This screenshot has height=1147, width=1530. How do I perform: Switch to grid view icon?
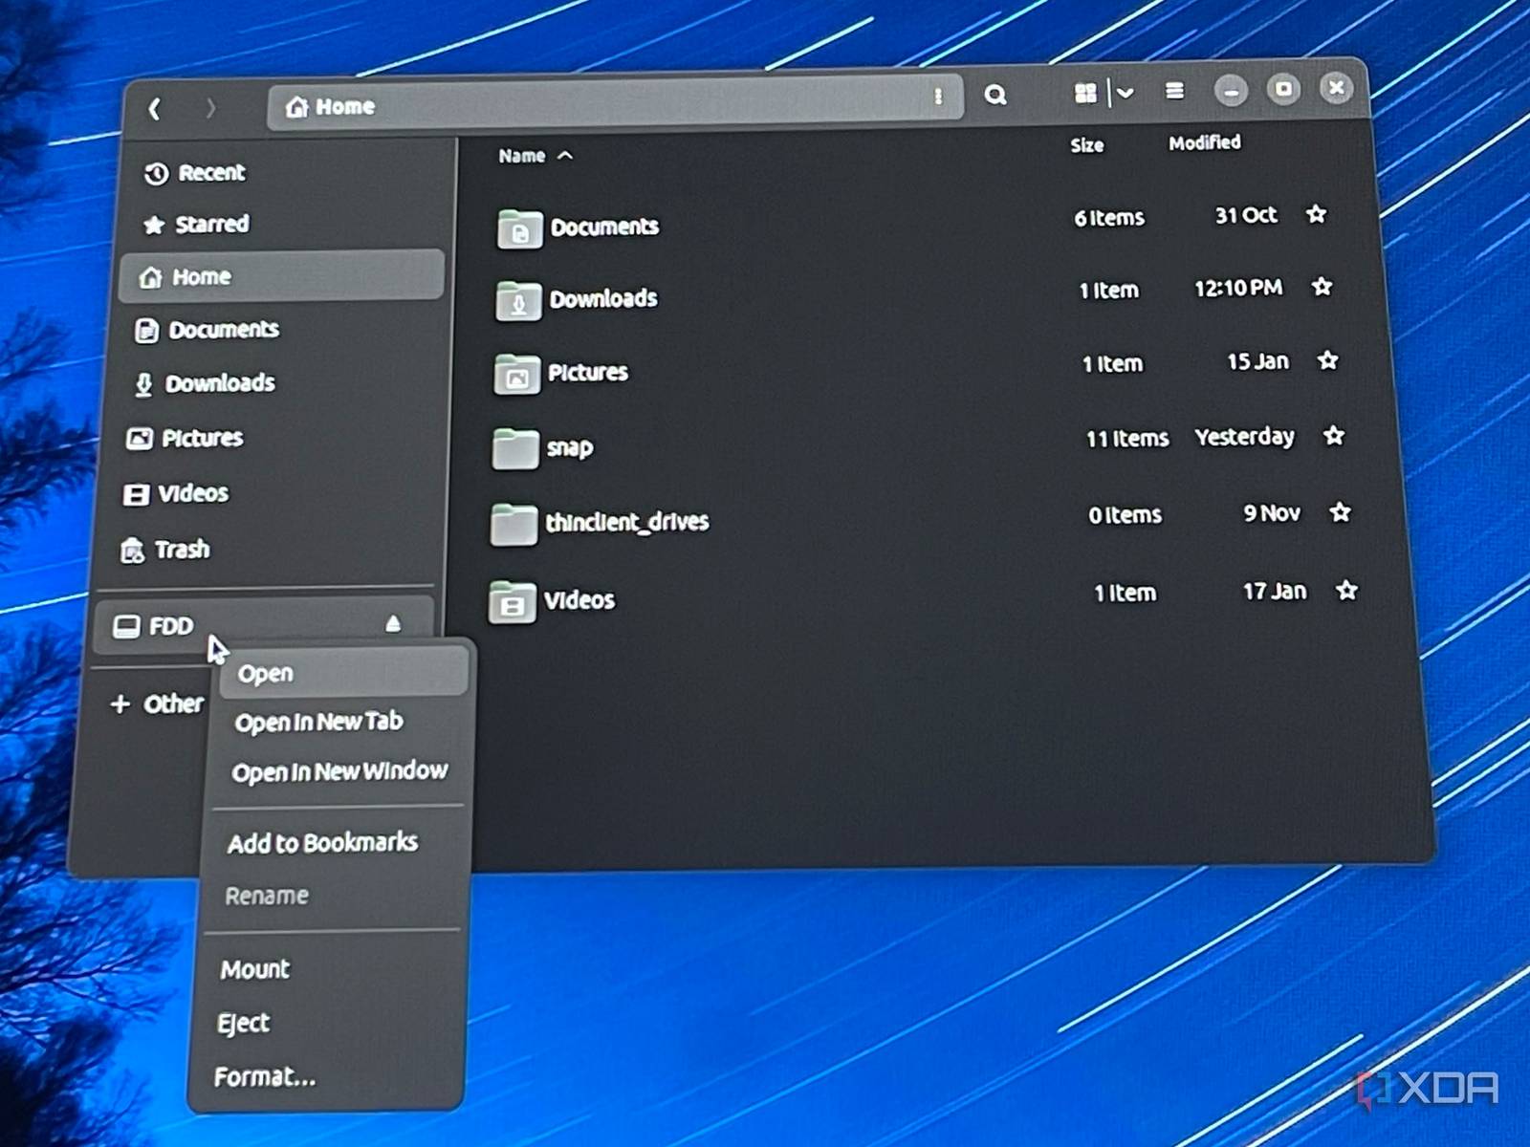[x=1085, y=93]
